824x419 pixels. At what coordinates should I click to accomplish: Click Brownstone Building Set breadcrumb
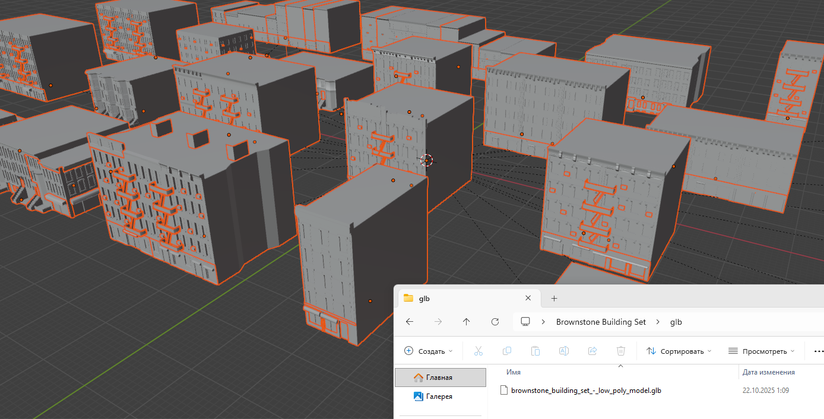[601, 322]
